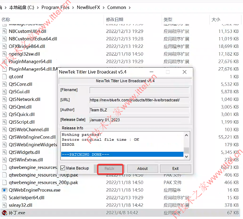
Task: Navigate to Common in breadcrumb
Action: pos(116,7)
